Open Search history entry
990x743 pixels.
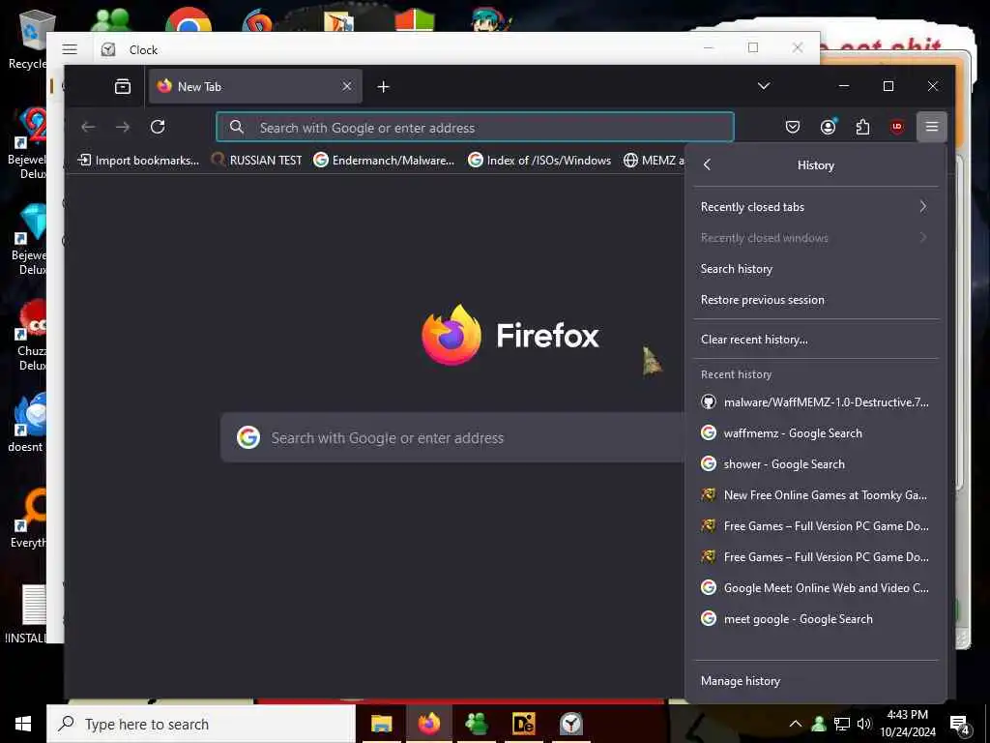pos(815,269)
